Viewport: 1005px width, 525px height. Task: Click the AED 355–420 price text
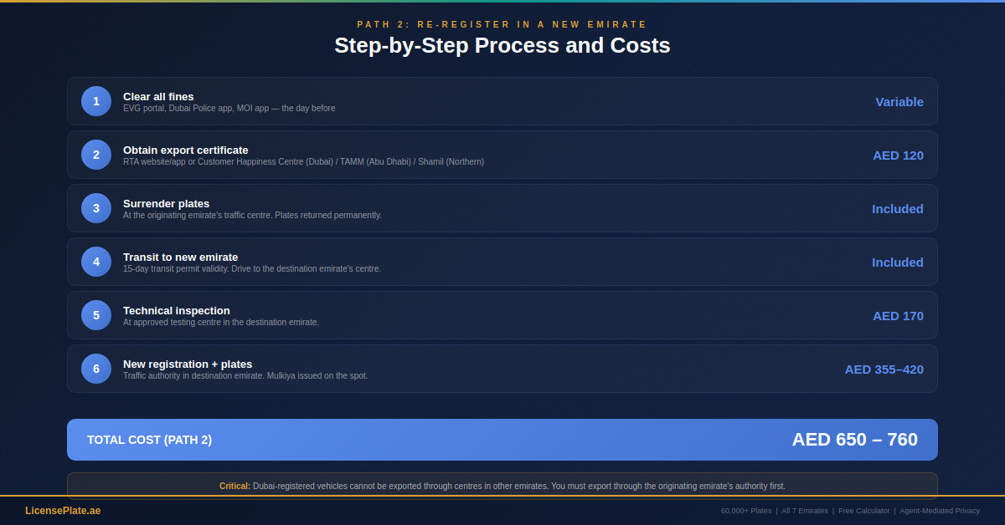884,369
